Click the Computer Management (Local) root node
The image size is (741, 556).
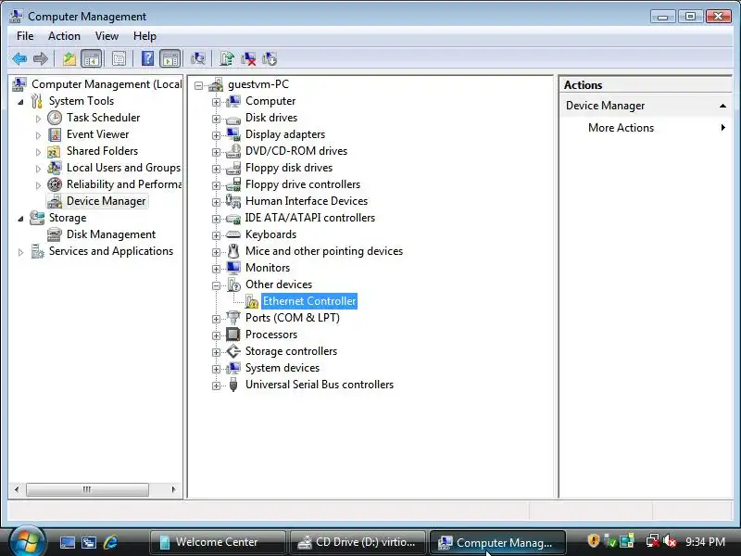107,84
